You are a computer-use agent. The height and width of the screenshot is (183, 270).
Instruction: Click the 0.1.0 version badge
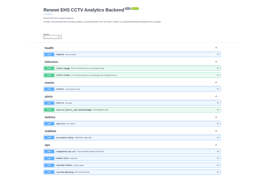[x=128, y=8]
